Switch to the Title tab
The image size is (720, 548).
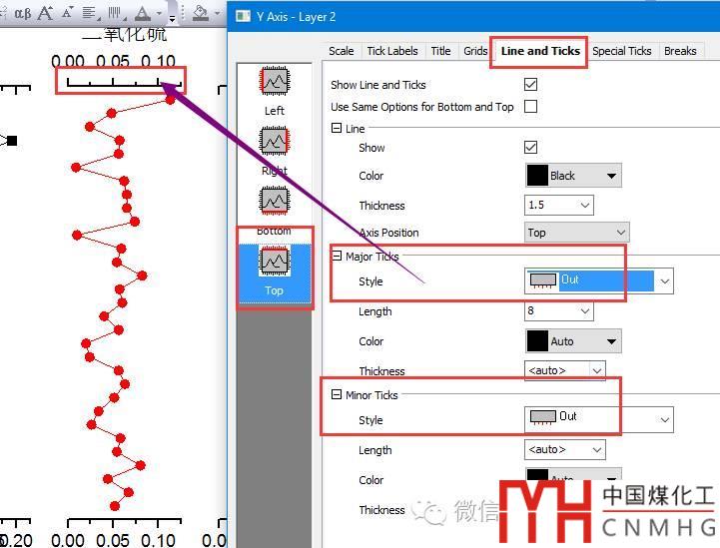coord(440,51)
